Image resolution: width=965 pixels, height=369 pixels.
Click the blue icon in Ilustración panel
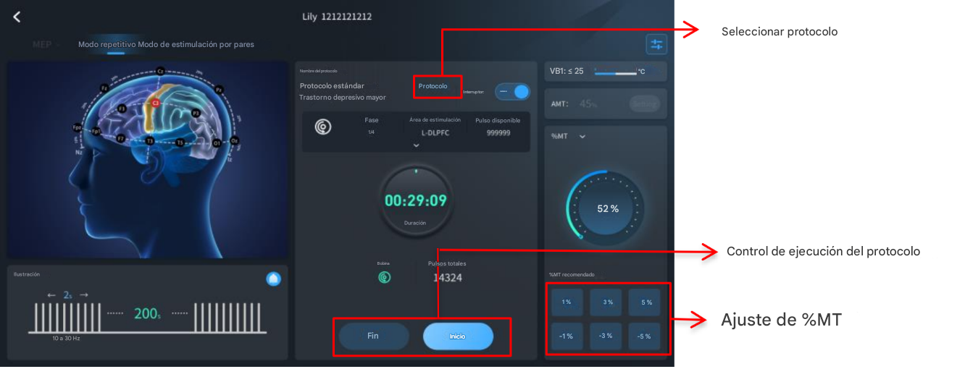pyautogui.click(x=274, y=279)
